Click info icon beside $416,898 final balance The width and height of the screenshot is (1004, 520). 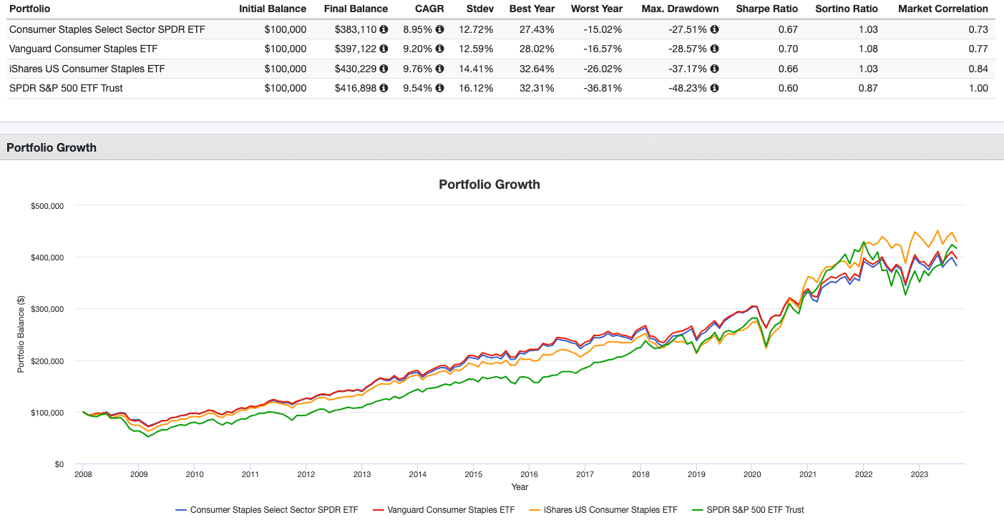point(384,88)
